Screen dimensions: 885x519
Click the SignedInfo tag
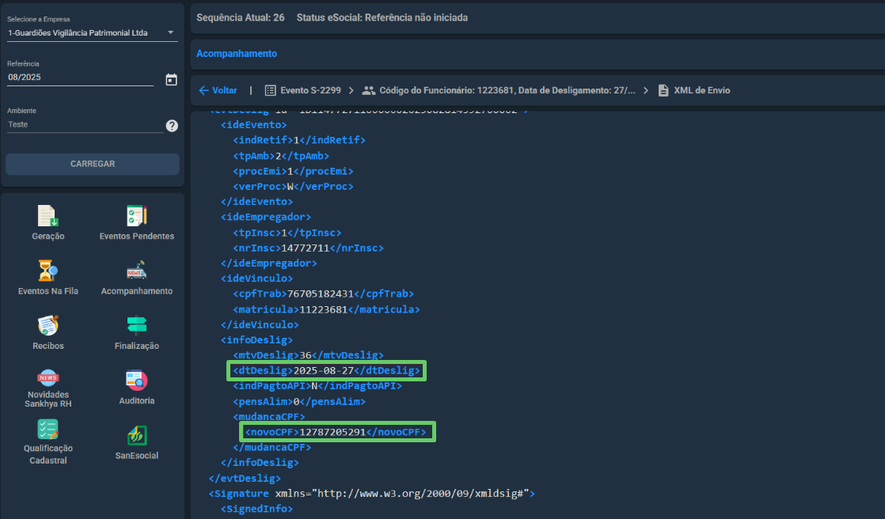tap(256, 509)
